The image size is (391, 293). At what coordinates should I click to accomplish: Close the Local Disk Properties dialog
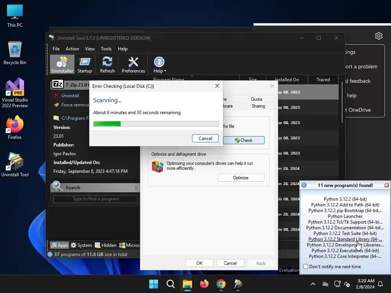click(272, 86)
